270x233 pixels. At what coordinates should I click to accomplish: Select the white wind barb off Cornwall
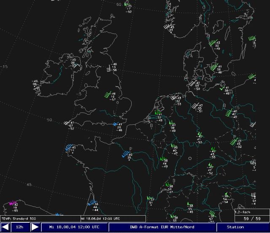coord(67,123)
